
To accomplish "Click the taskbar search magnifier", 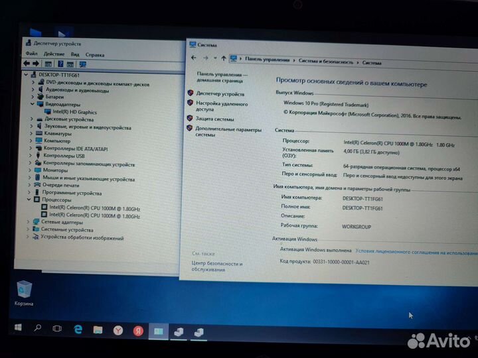I will coord(37,328).
